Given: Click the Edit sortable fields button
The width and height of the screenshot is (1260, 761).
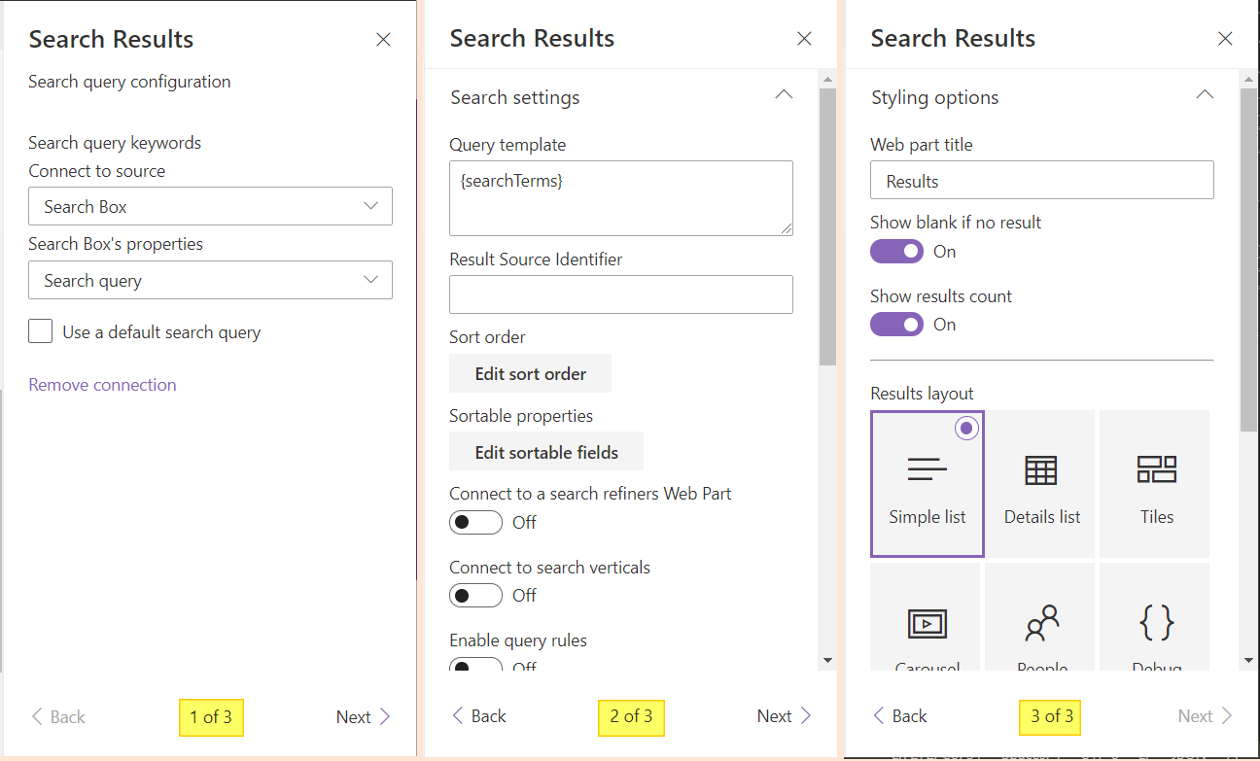Looking at the screenshot, I should pyautogui.click(x=545, y=451).
